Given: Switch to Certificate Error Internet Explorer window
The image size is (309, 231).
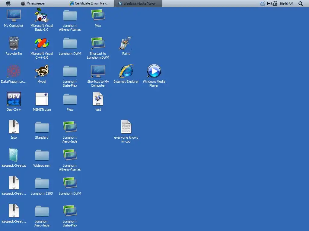Looking at the screenshot, I should pos(90,3).
